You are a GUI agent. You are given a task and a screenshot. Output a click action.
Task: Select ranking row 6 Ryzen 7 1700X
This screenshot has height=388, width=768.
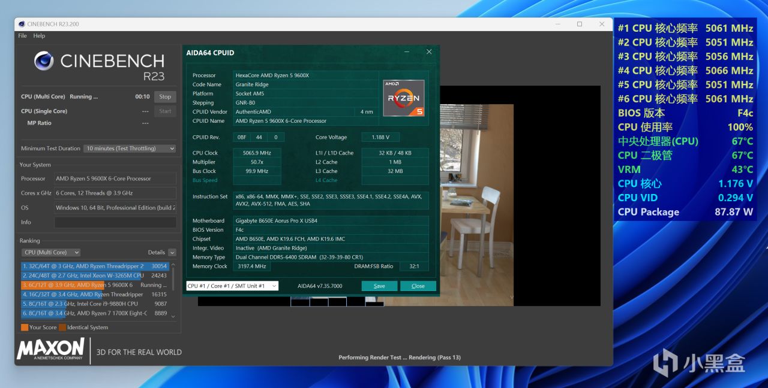95,313
